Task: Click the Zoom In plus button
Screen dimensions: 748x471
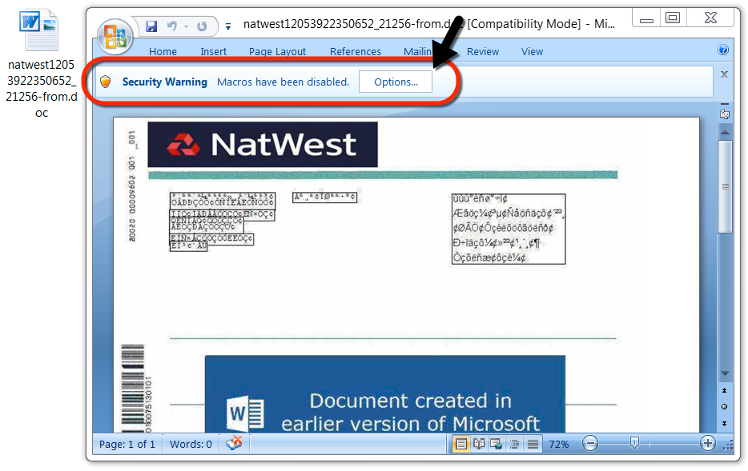Action: point(707,443)
